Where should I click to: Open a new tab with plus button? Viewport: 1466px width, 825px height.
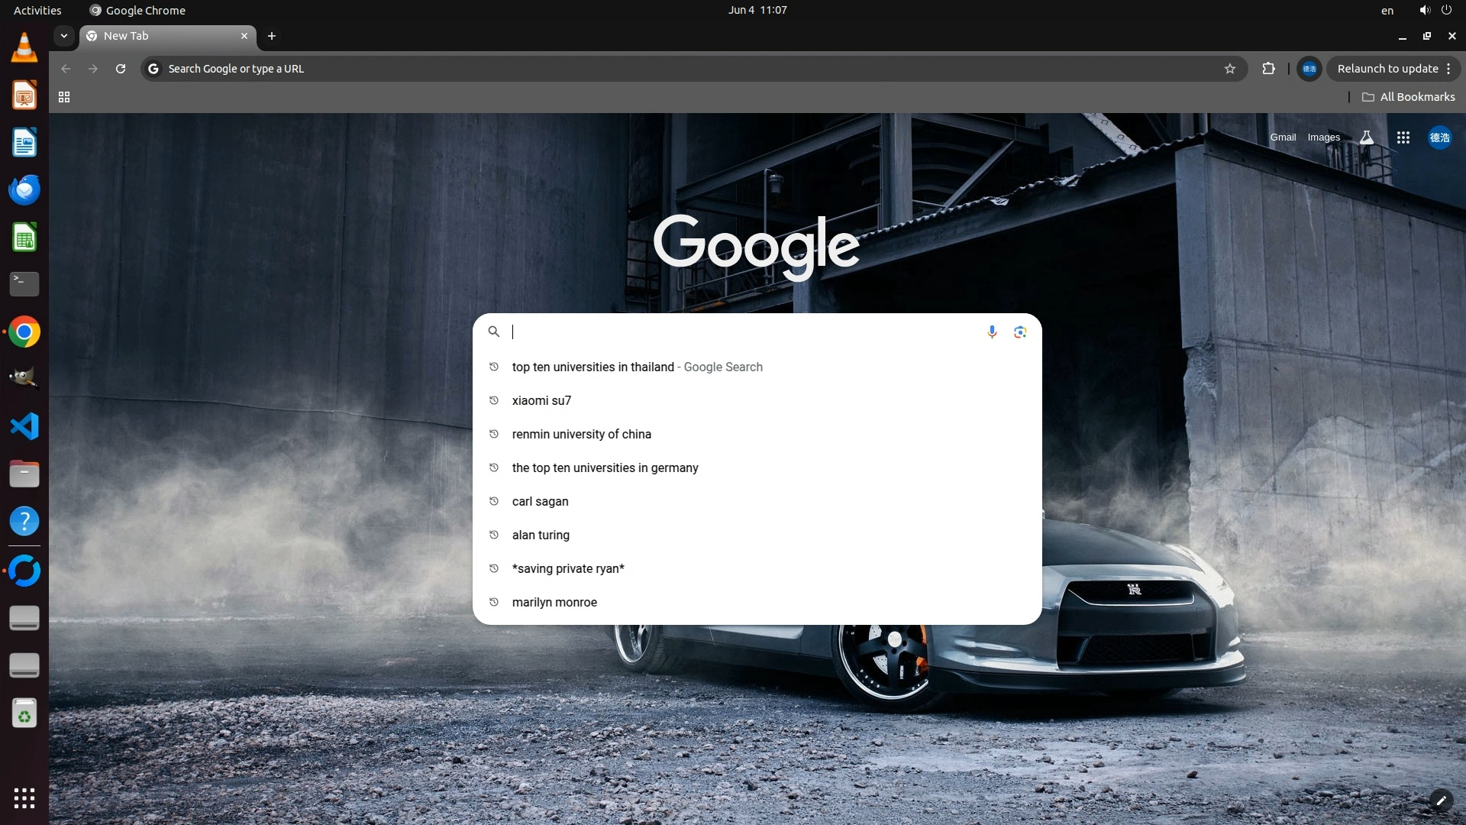272,36
